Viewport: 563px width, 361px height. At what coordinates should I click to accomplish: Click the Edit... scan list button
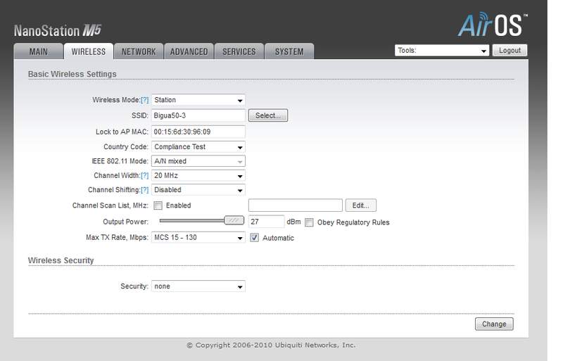[361, 205]
